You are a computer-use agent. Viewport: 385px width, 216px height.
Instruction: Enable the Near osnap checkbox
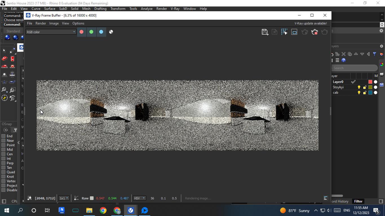[4, 141]
